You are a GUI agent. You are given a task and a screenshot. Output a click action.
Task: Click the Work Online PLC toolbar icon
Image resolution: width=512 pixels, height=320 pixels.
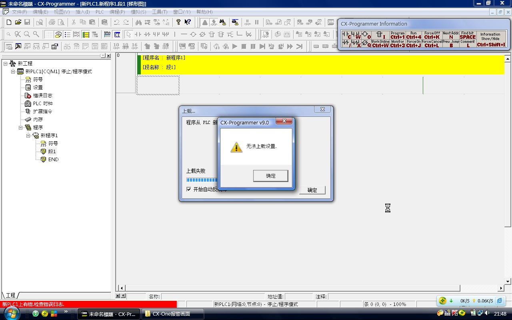pyautogui.click(x=205, y=22)
